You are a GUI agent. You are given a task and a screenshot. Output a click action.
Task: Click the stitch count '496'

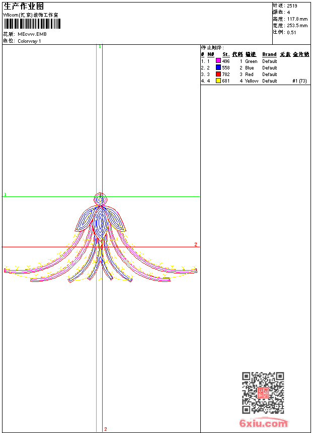[226, 61]
